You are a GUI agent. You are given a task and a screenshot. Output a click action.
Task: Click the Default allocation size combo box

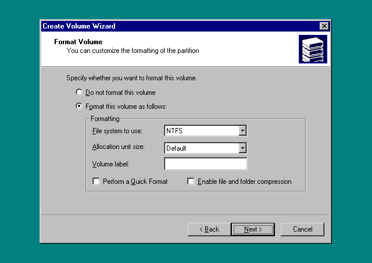pos(201,148)
